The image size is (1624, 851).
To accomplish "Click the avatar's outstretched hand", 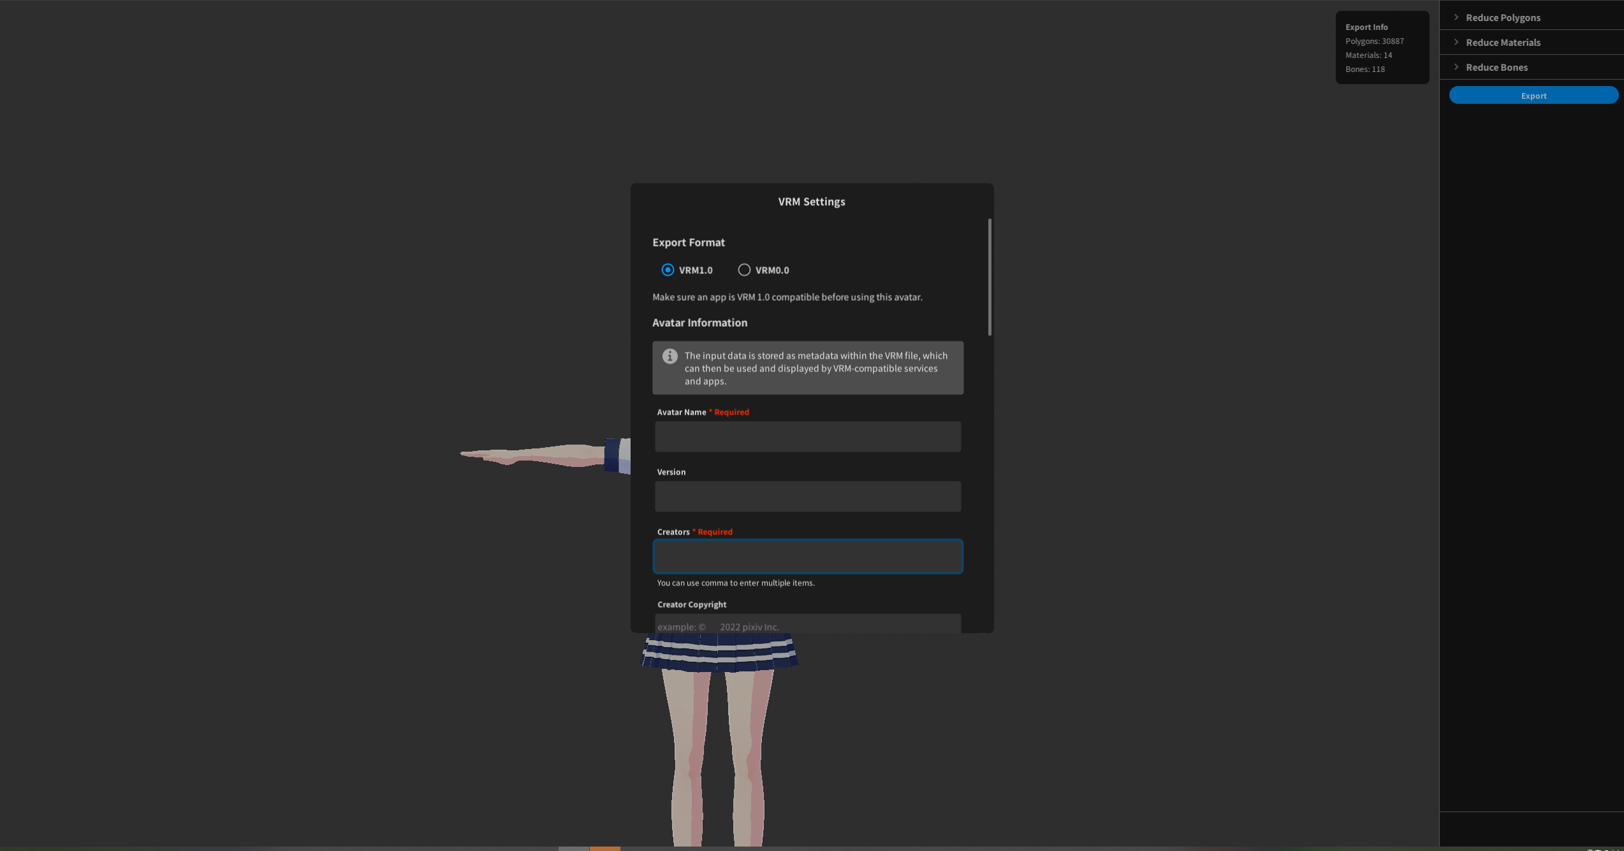I will point(504,456).
